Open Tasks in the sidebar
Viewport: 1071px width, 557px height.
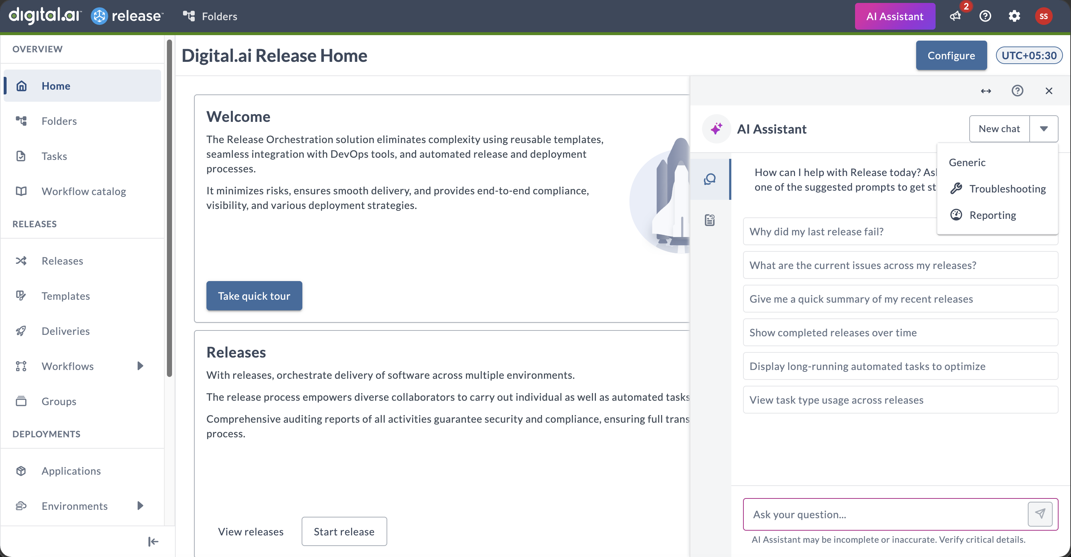point(82,156)
